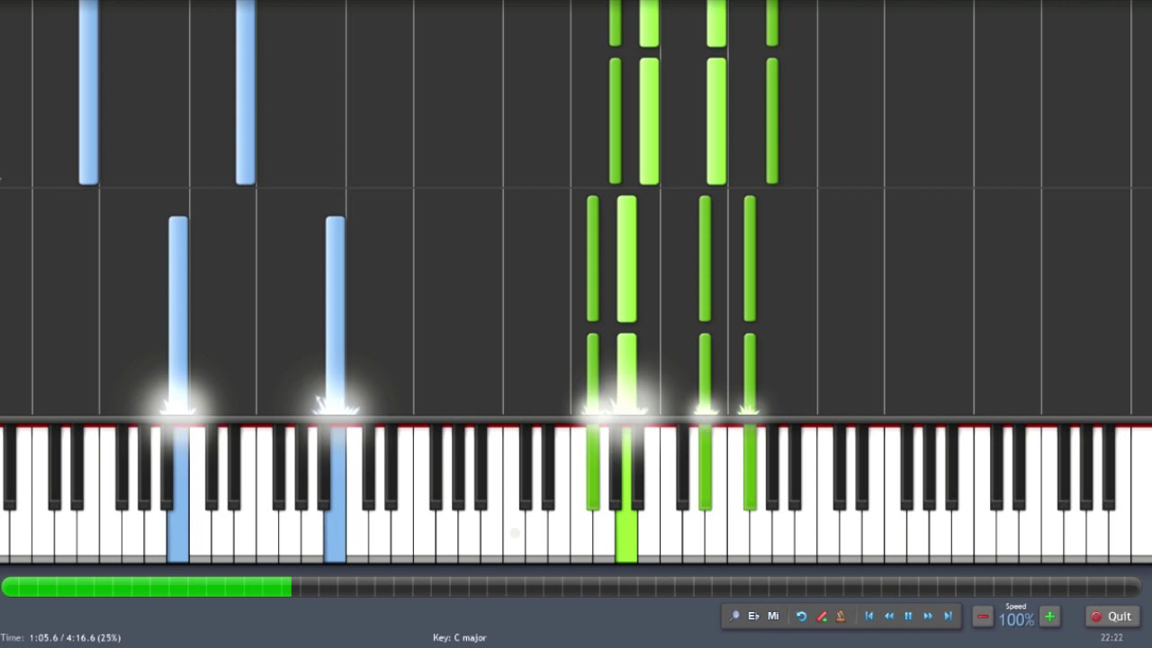Click the 100% speed value
Viewport: 1152px width, 648px height.
1016,620
